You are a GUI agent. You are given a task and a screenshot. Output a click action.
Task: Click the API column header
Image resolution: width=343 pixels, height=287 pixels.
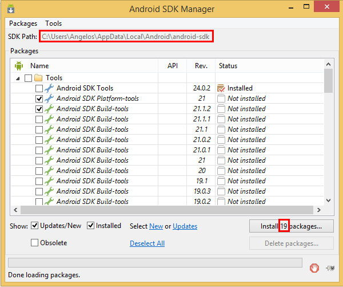pos(173,66)
